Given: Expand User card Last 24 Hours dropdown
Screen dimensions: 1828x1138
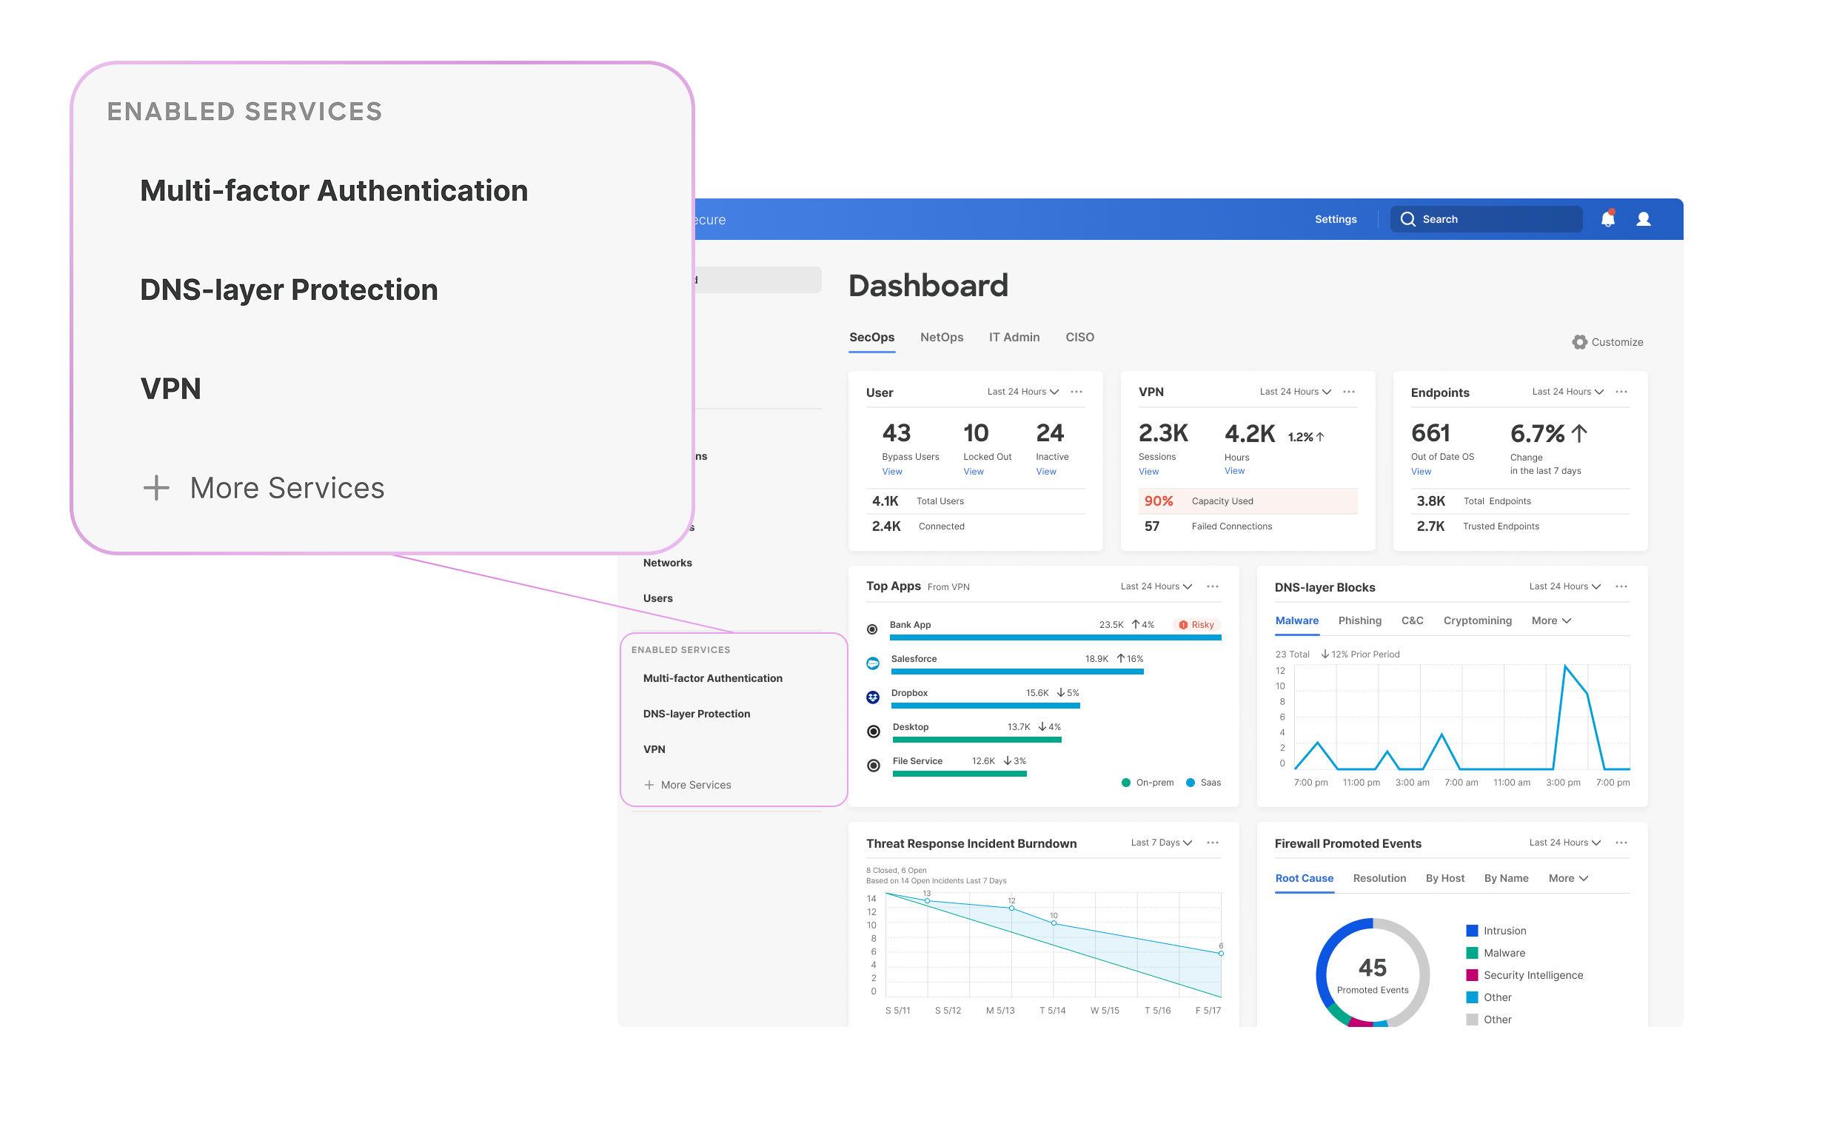Looking at the screenshot, I should pos(1023,392).
